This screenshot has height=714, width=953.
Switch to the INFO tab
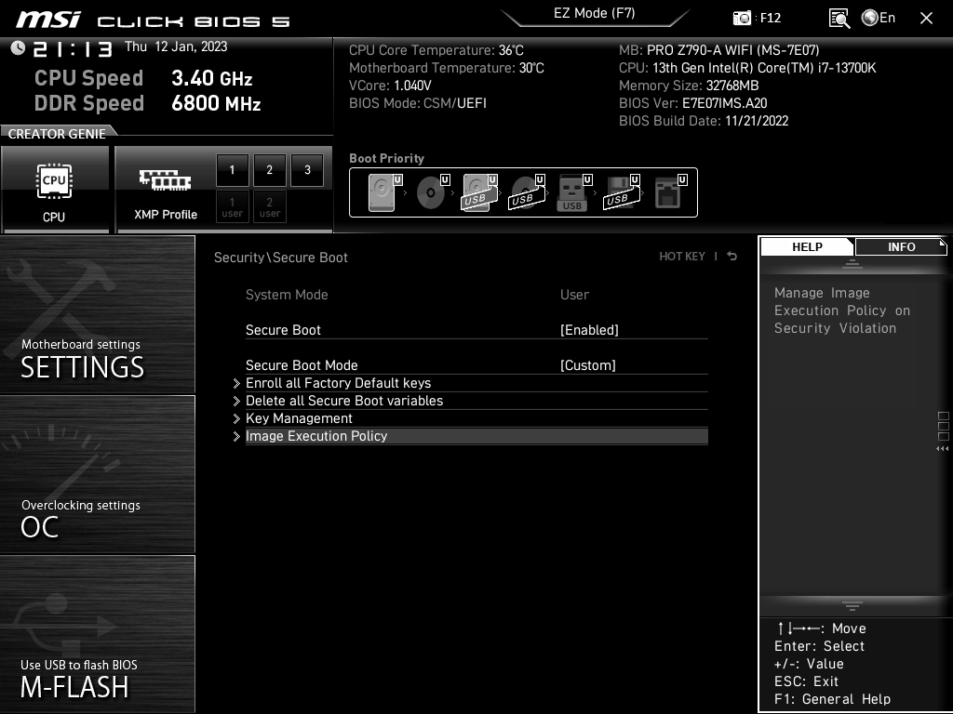point(900,246)
